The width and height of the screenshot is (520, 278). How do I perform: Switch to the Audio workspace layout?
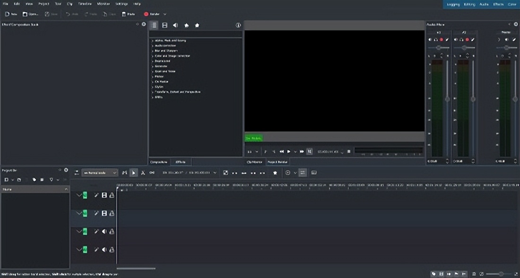[484, 4]
